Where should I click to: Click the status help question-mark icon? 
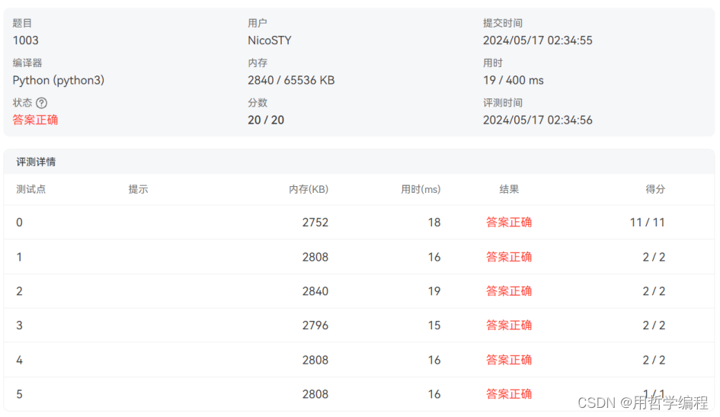point(41,103)
